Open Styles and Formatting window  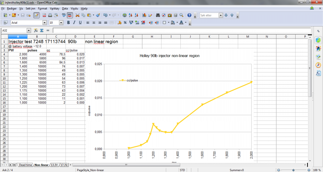[x=6, y=23]
